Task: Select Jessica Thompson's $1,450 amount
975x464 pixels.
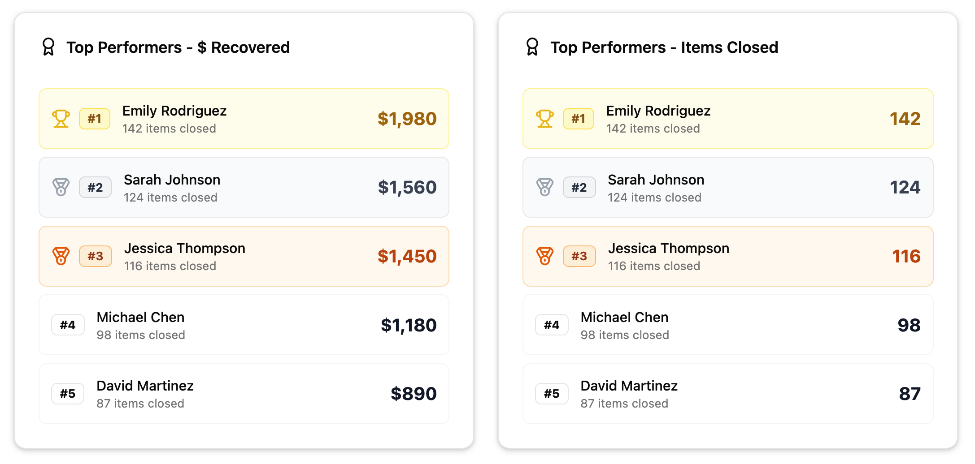Action: [x=407, y=256]
